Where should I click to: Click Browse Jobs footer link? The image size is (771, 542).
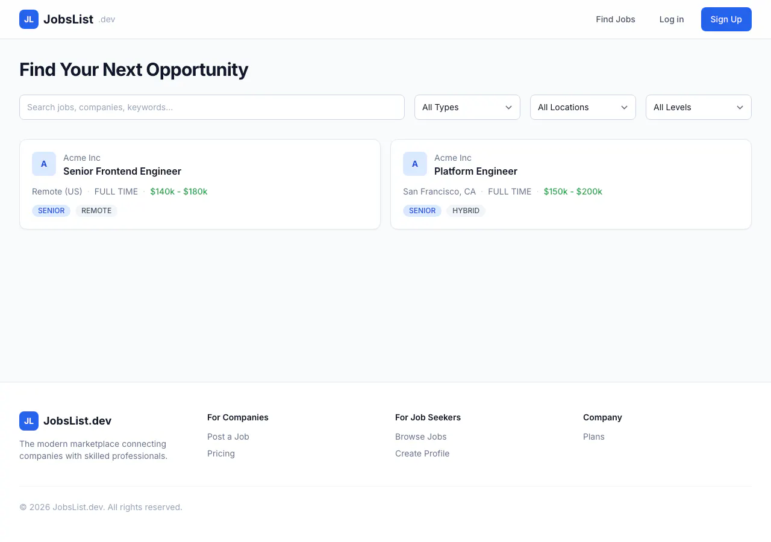pyautogui.click(x=421, y=437)
